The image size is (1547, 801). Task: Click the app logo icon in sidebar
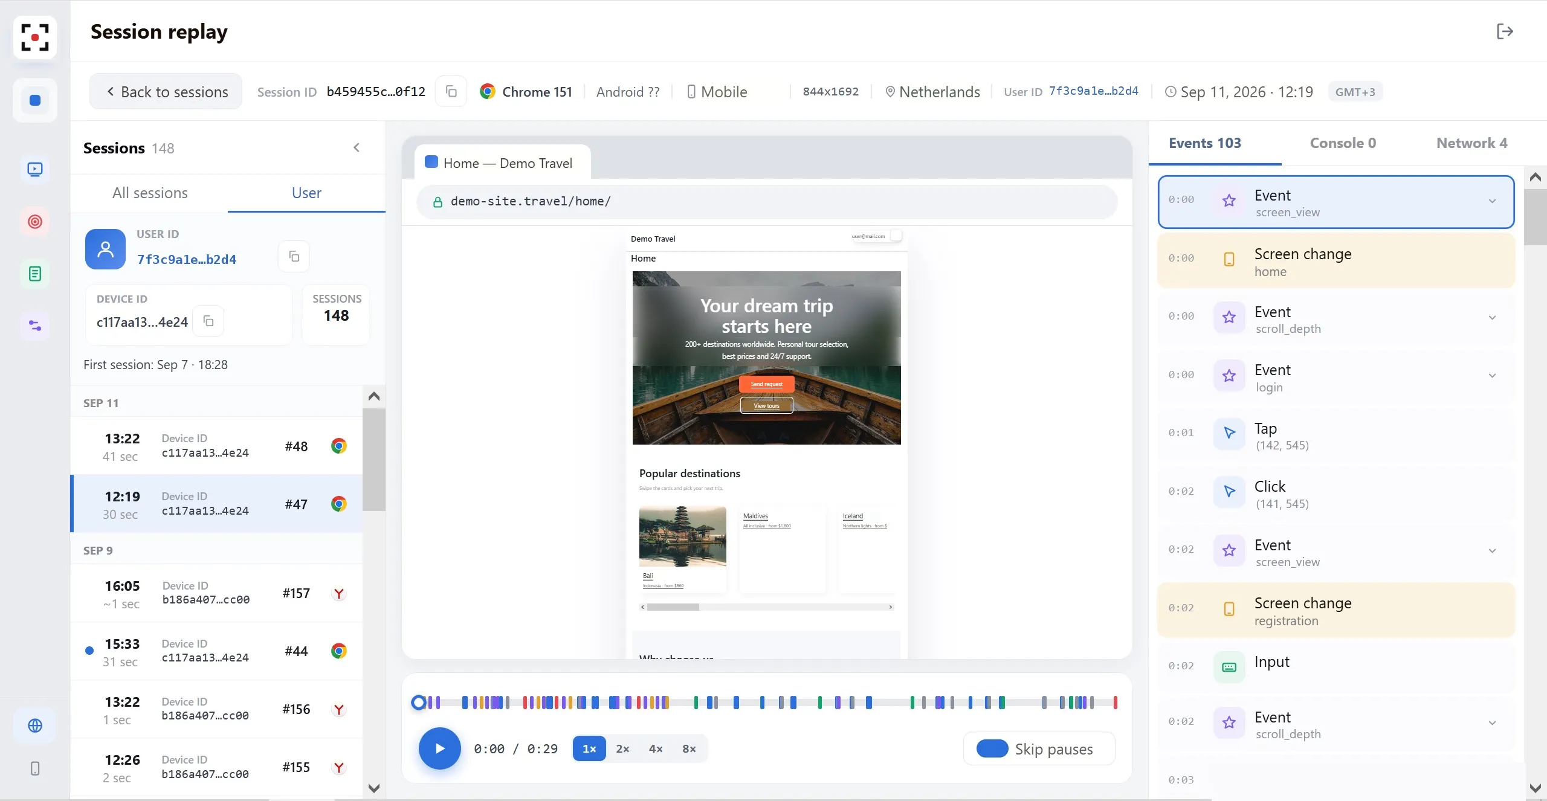coord(35,37)
